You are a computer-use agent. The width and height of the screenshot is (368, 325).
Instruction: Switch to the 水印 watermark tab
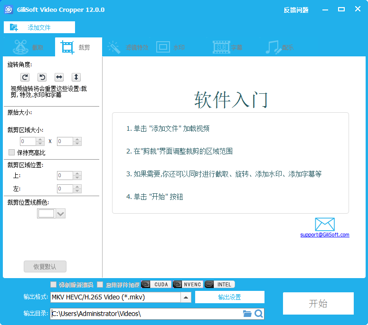click(171, 47)
